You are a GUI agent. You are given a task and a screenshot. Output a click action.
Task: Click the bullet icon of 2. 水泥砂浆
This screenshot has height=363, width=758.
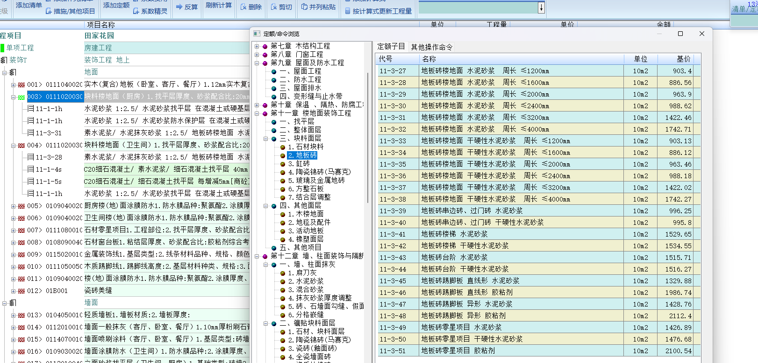coord(283,281)
